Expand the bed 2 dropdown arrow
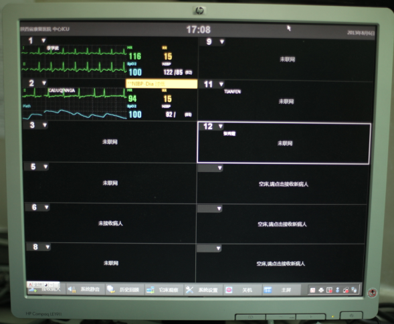This screenshot has height=324, width=394. pos(44,83)
